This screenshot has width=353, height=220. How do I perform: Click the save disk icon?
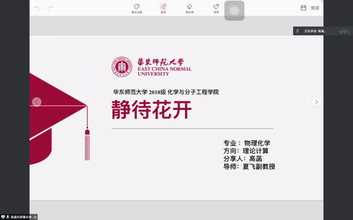[303, 8]
